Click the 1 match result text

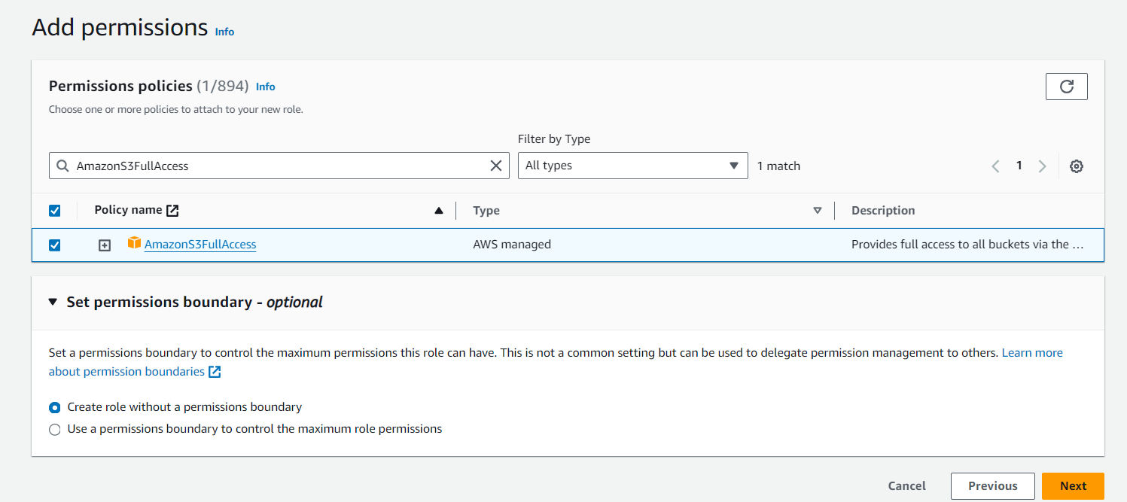click(778, 166)
